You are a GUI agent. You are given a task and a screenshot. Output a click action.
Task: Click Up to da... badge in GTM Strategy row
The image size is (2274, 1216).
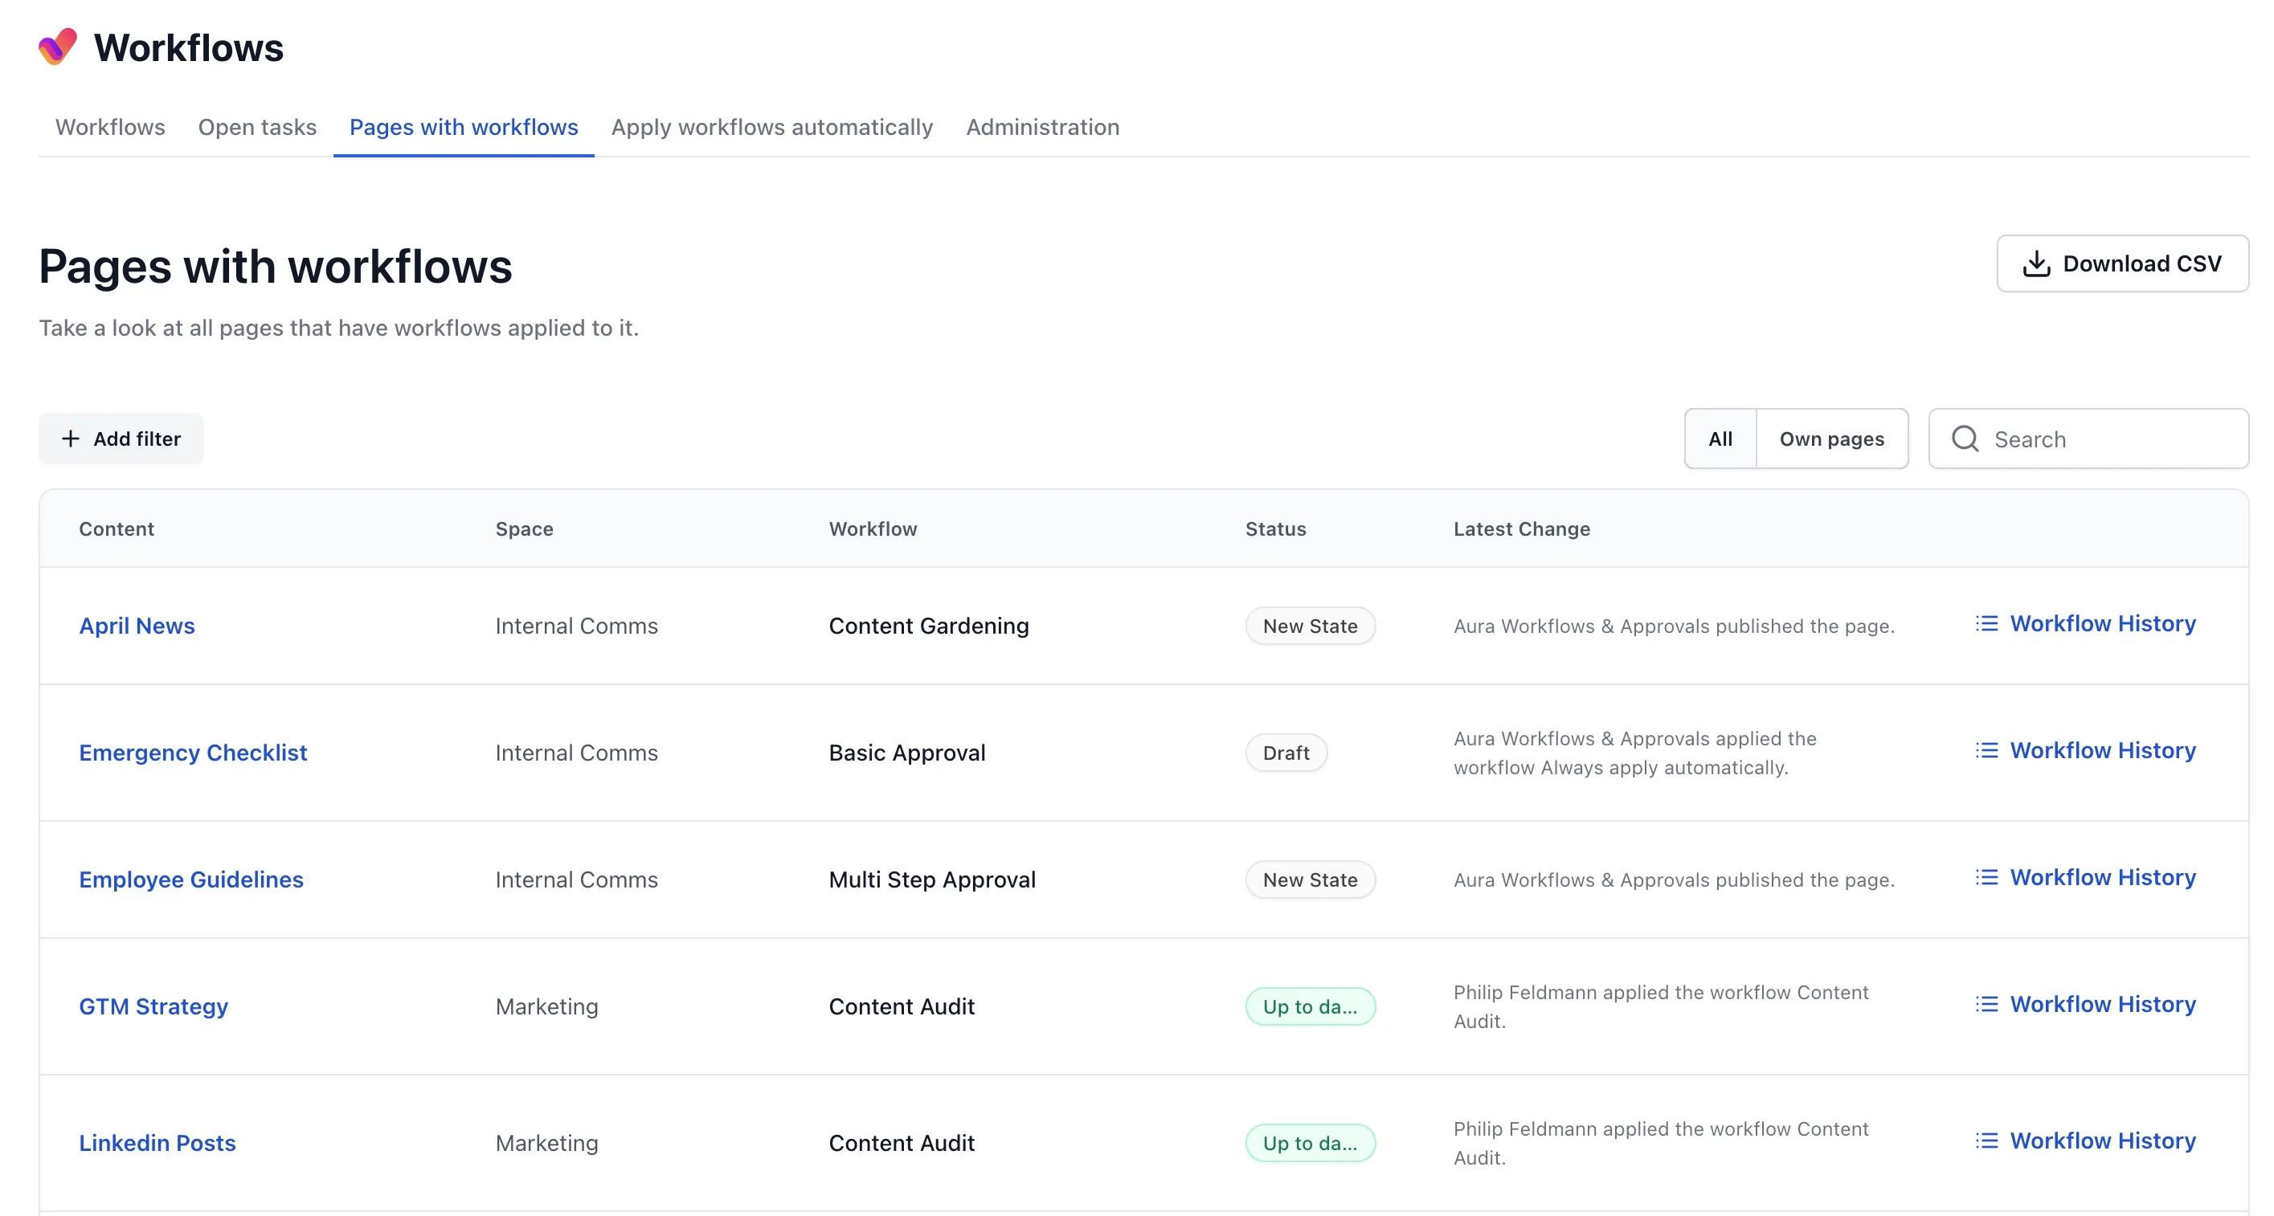pyautogui.click(x=1310, y=1007)
